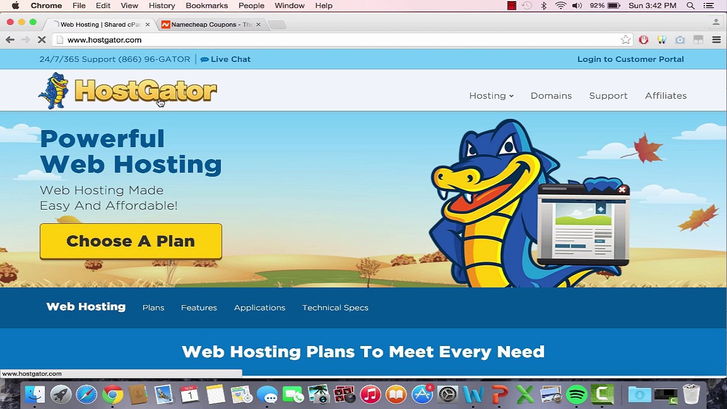The height and width of the screenshot is (409, 727).
Task: Open the Support nav link
Action: point(608,95)
